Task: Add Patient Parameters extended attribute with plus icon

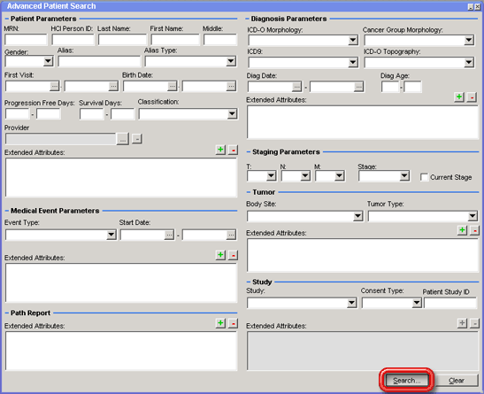Action: [220, 150]
